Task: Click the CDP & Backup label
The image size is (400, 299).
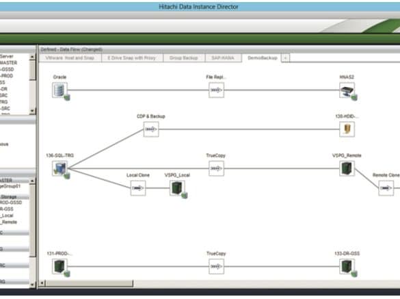Action: coord(150,116)
